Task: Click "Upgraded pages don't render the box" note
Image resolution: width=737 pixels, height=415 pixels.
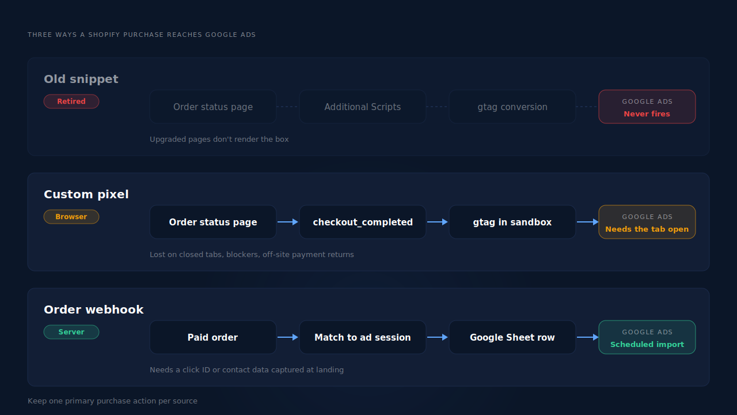Action: [219, 139]
